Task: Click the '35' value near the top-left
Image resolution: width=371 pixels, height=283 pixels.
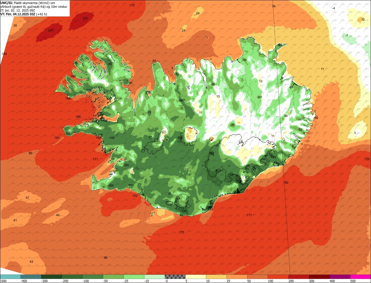Action: click(15, 26)
